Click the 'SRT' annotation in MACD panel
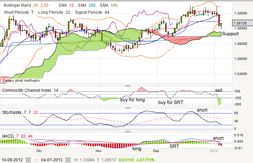Viewport: 253px width, 163px height. click(174, 146)
